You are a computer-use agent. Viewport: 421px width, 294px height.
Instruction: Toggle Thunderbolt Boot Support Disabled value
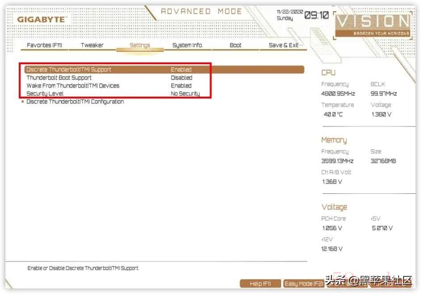coord(181,78)
